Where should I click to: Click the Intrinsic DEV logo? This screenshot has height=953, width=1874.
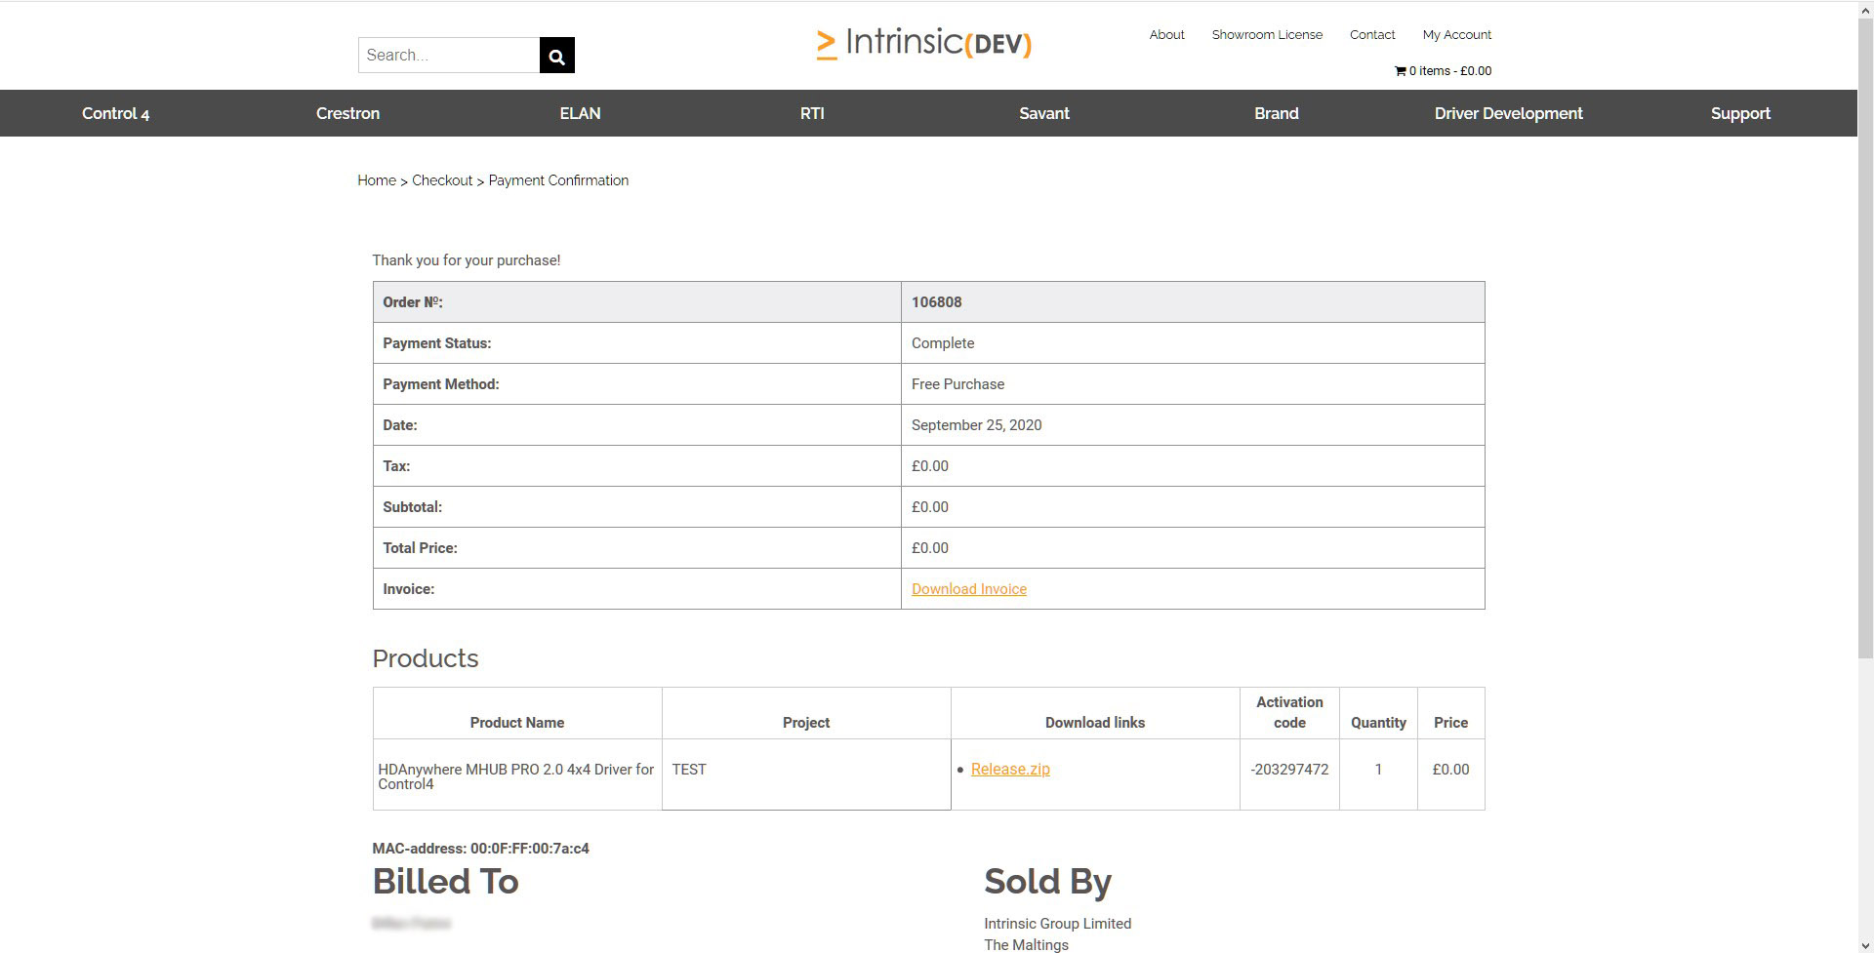(923, 43)
